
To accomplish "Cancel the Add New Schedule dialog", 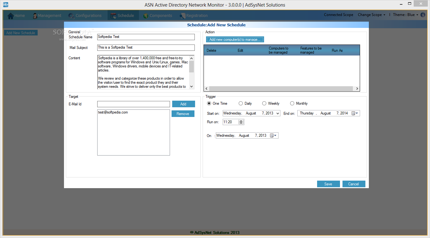I will pyautogui.click(x=354, y=184).
